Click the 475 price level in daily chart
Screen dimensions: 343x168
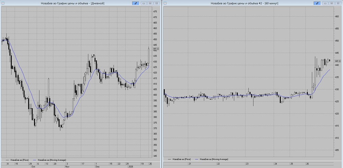click(155, 12)
